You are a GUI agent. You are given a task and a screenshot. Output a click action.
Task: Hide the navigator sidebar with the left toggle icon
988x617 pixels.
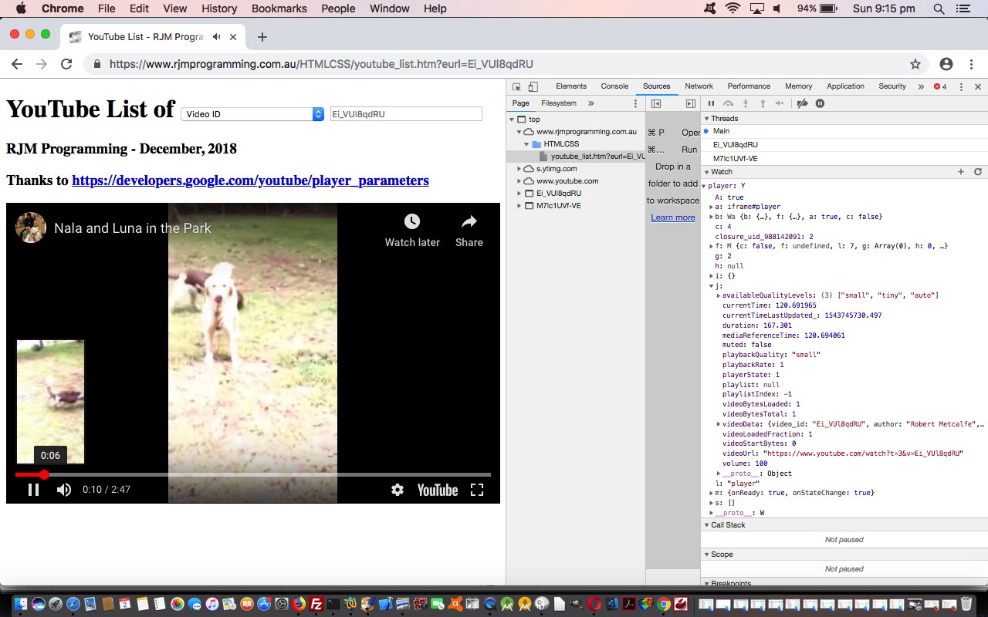coord(656,103)
